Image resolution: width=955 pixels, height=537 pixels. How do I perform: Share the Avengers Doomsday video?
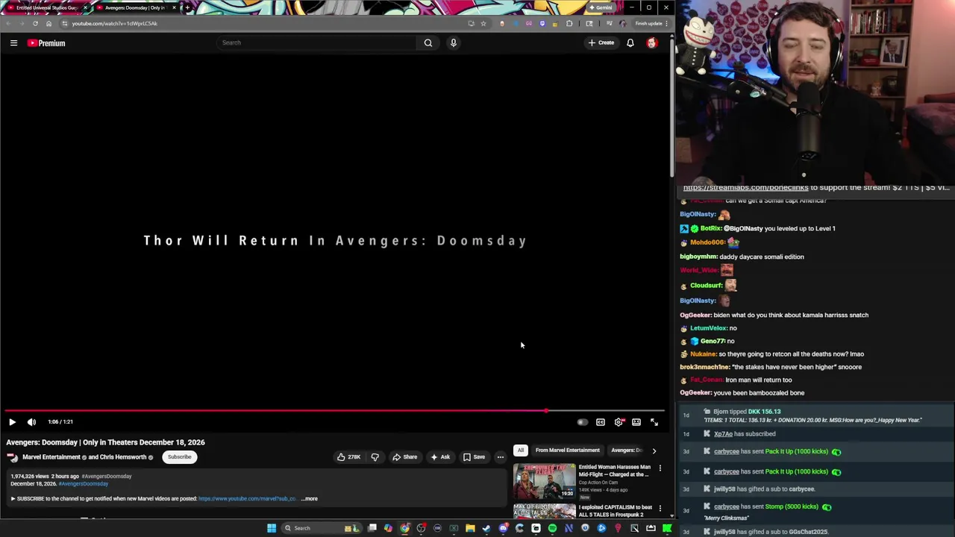pos(404,457)
